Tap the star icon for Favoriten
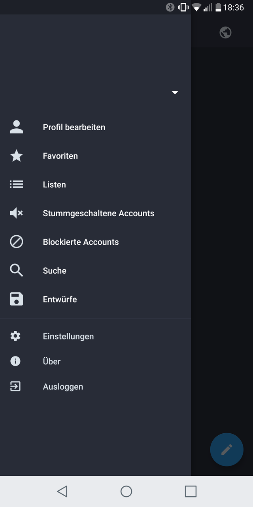Screen dimensions: 253x507 point(16,156)
